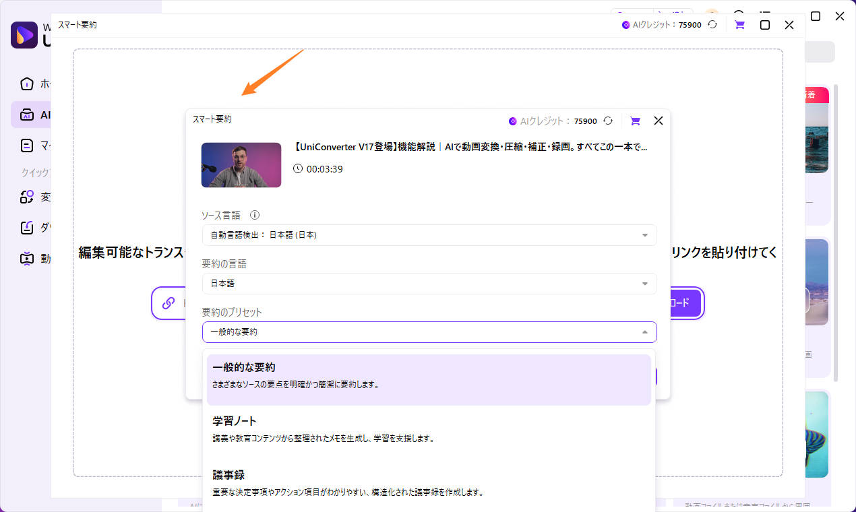Screen dimensions: 856x512
Task: Click the clock icon beside the video duration
Action: pyautogui.click(x=298, y=169)
